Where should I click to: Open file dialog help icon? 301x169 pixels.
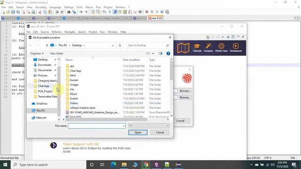pos(168,54)
